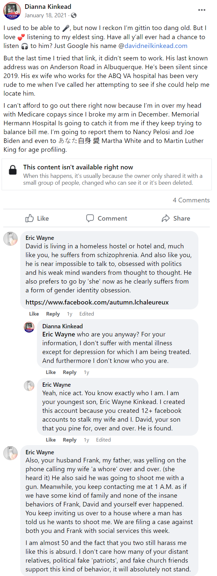
Task: Click the January 18, 2021 post timestamp
Action: (45, 15)
